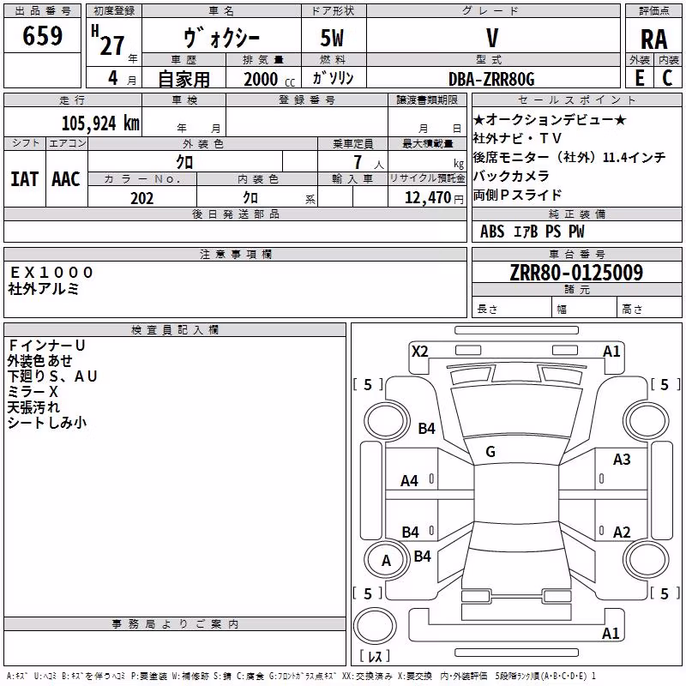Select the A4 mark on the diagram
The height and width of the screenshot is (686, 686).
tap(410, 481)
